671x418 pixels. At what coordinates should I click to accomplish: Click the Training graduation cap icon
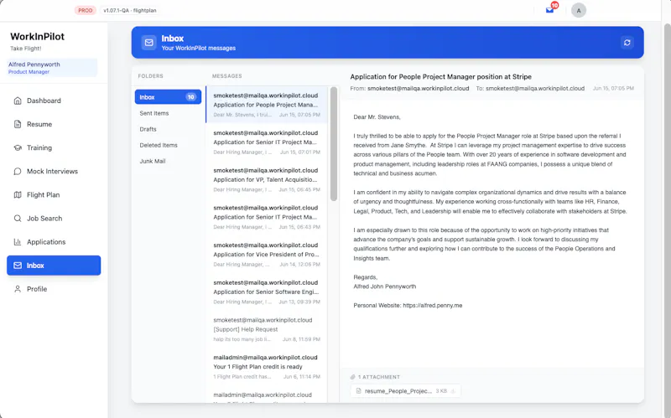point(18,147)
